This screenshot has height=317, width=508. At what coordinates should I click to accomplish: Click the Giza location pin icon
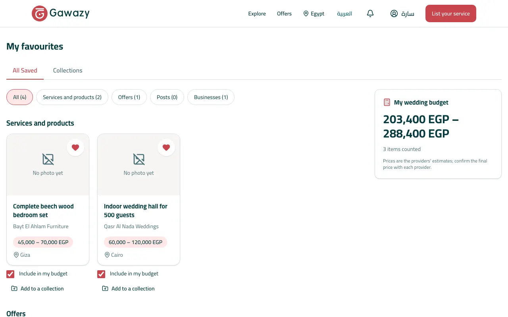coord(16,255)
